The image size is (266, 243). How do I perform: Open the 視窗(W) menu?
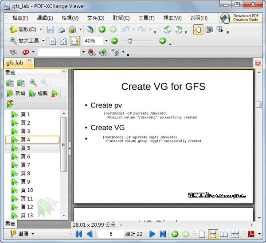click(x=172, y=18)
